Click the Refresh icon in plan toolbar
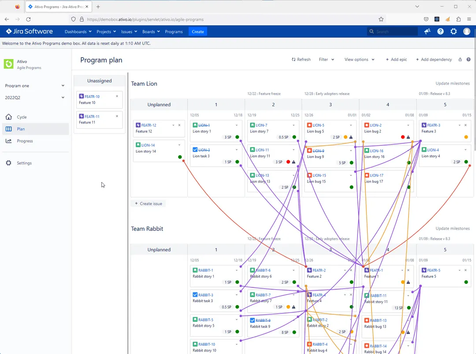The height and width of the screenshot is (354, 476). pyautogui.click(x=294, y=60)
